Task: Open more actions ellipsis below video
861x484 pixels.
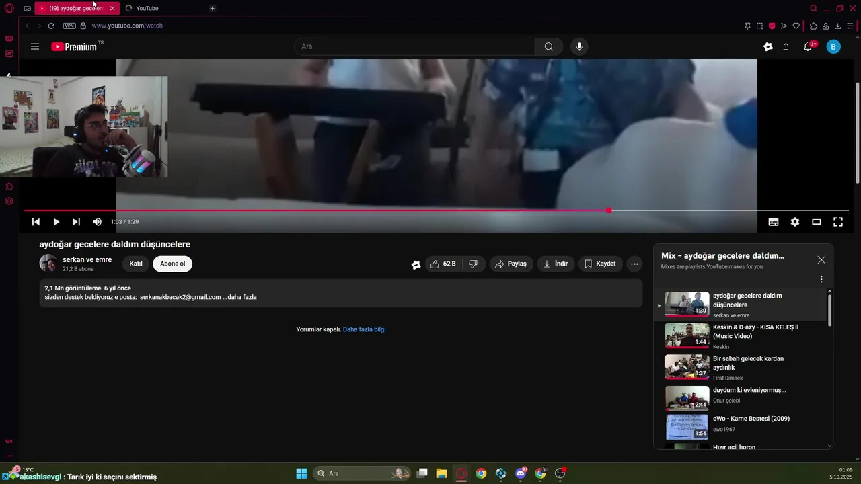Action: click(x=634, y=264)
